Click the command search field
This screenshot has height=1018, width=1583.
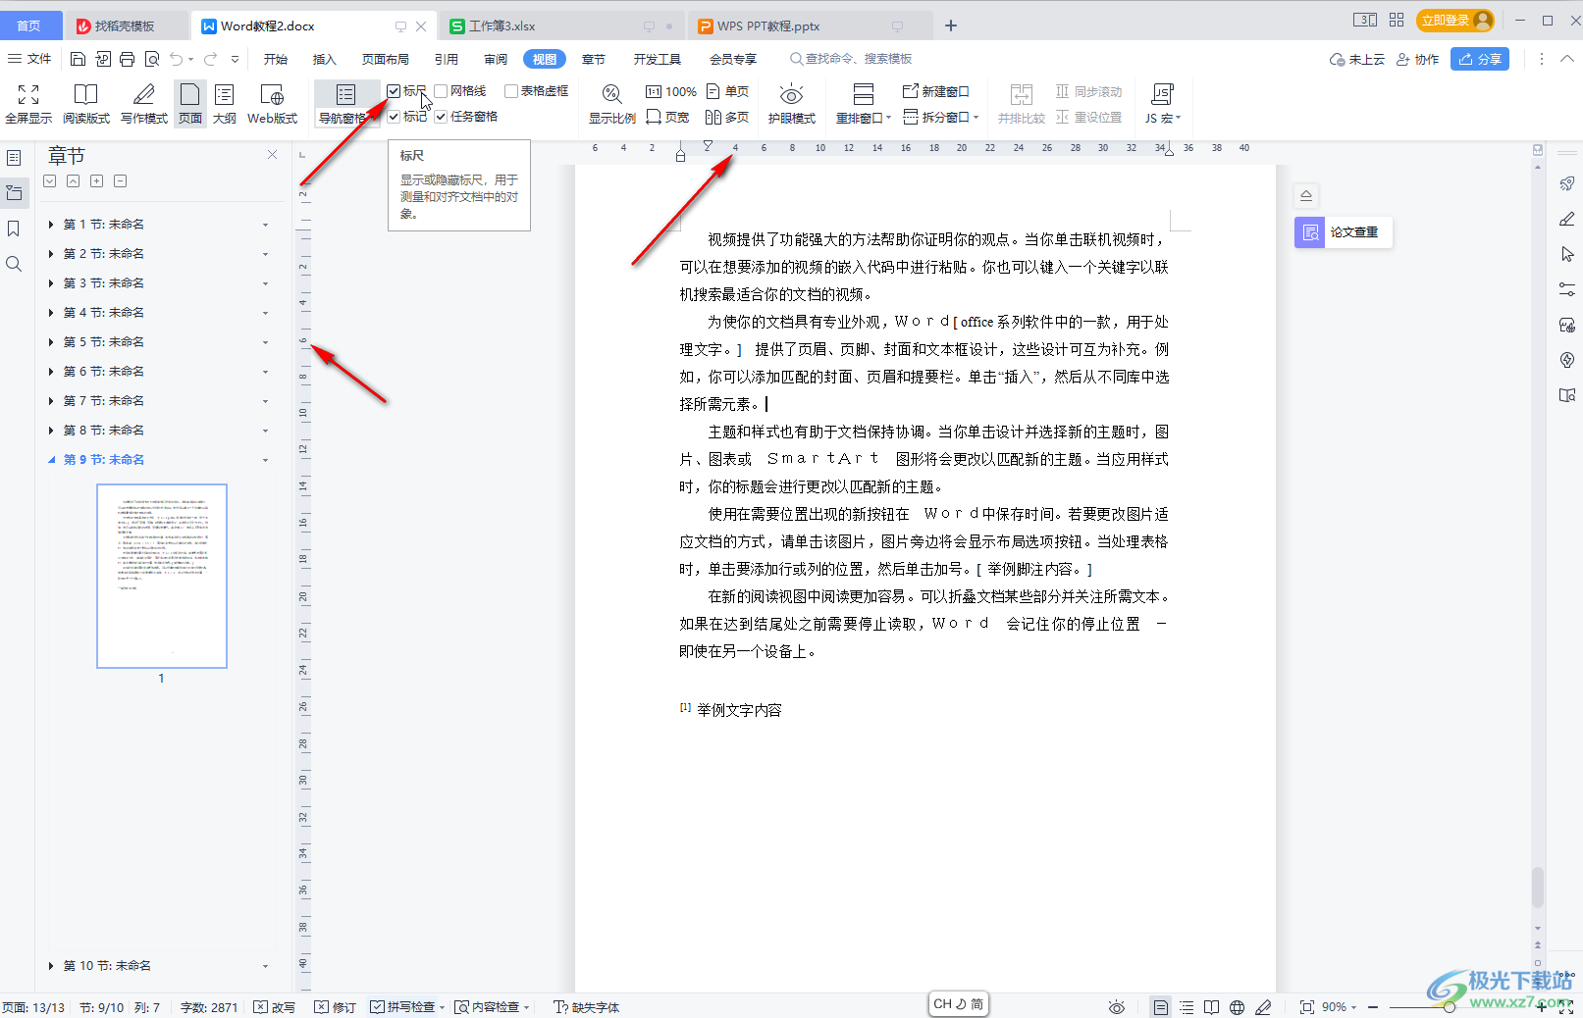tap(851, 59)
